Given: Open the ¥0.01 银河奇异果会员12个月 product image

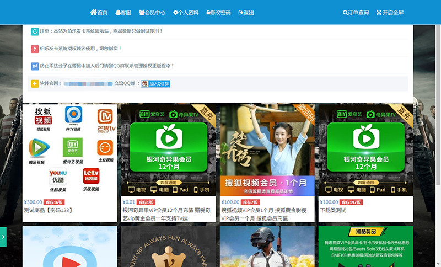Looking at the screenshot, I should 169,150.
